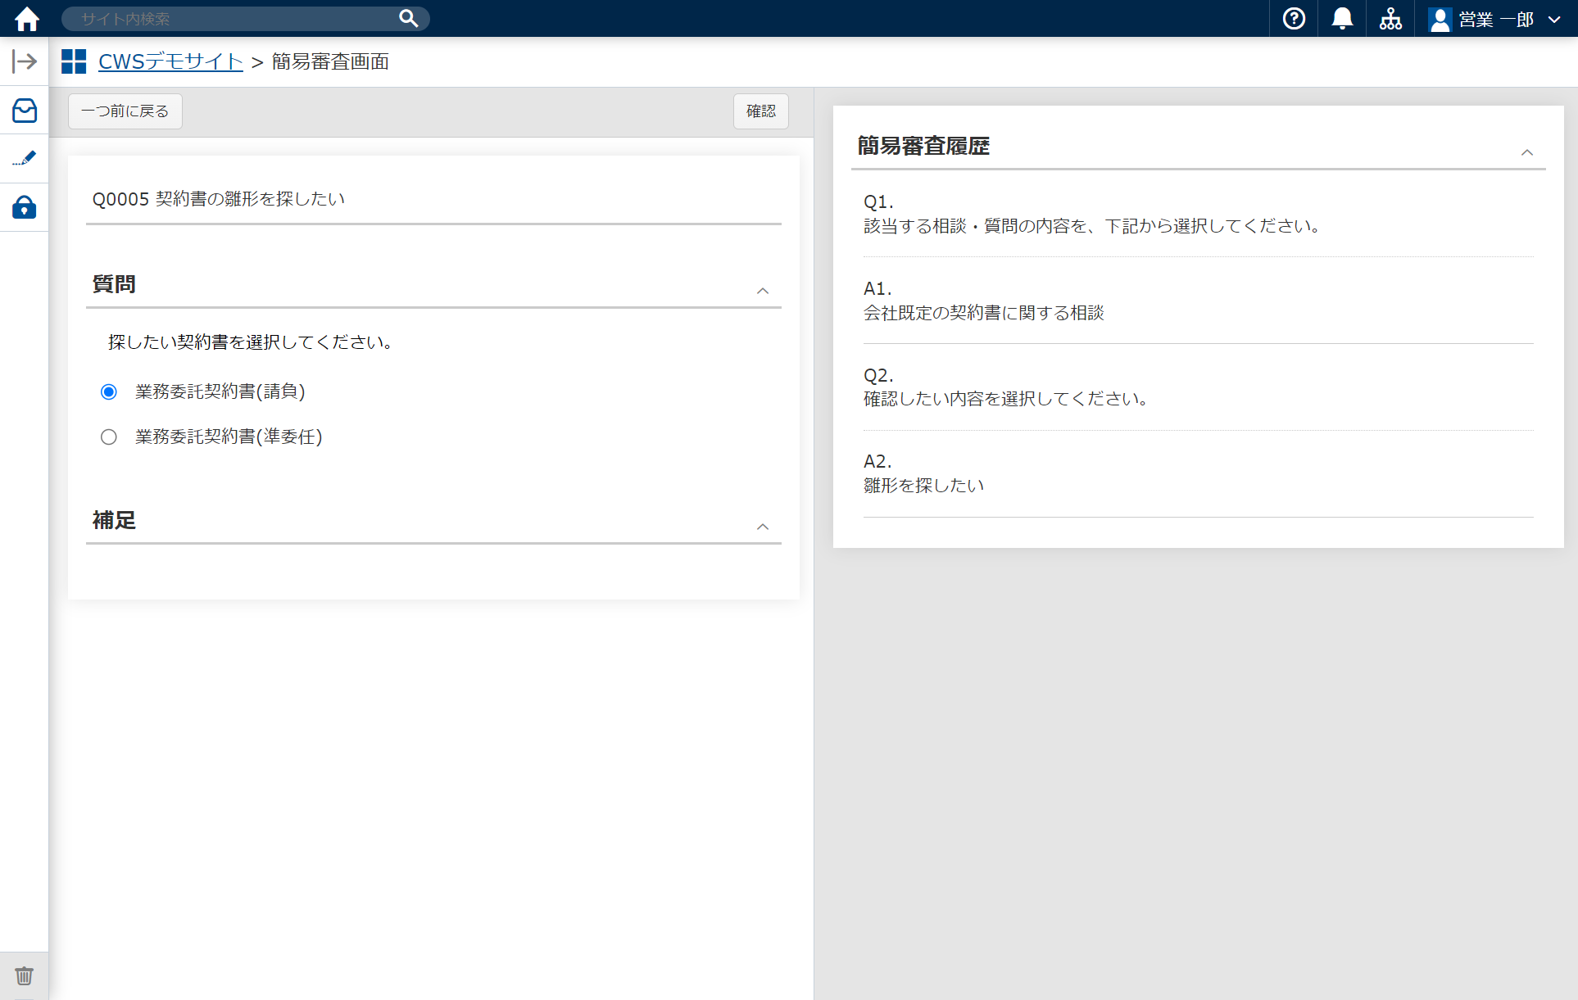
Task: Click the lock icon in the sidebar
Action: pyautogui.click(x=25, y=207)
